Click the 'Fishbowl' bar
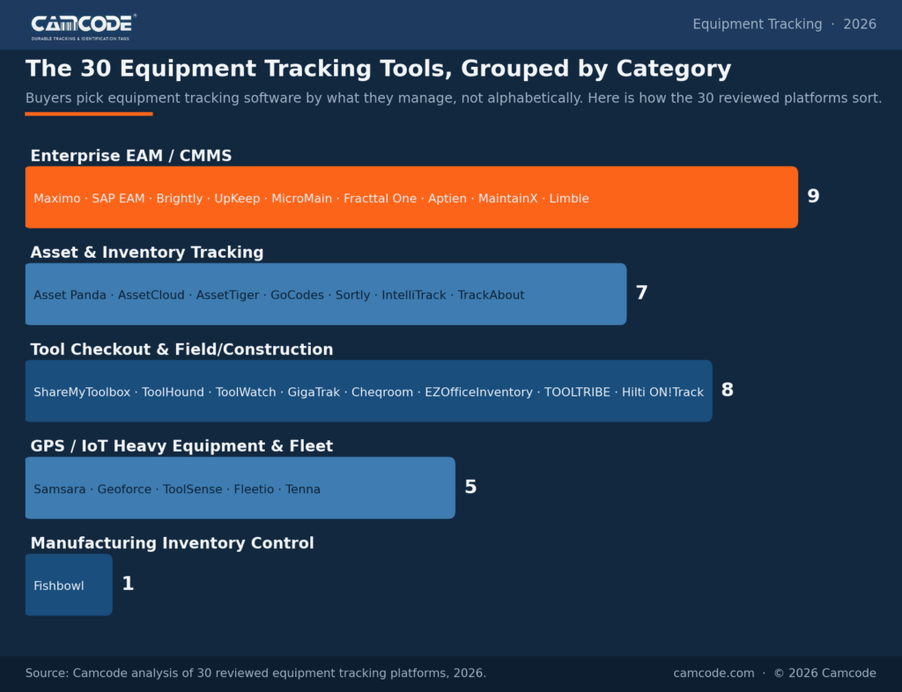 (x=69, y=585)
